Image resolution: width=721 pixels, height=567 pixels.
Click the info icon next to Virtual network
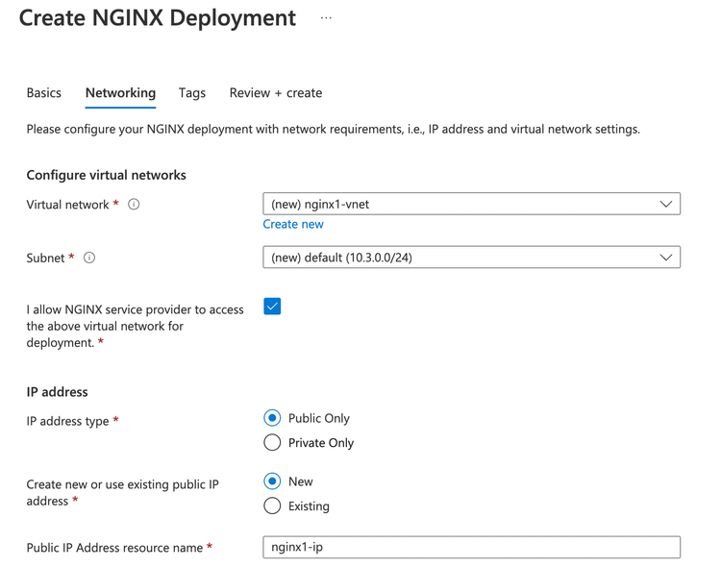point(134,205)
